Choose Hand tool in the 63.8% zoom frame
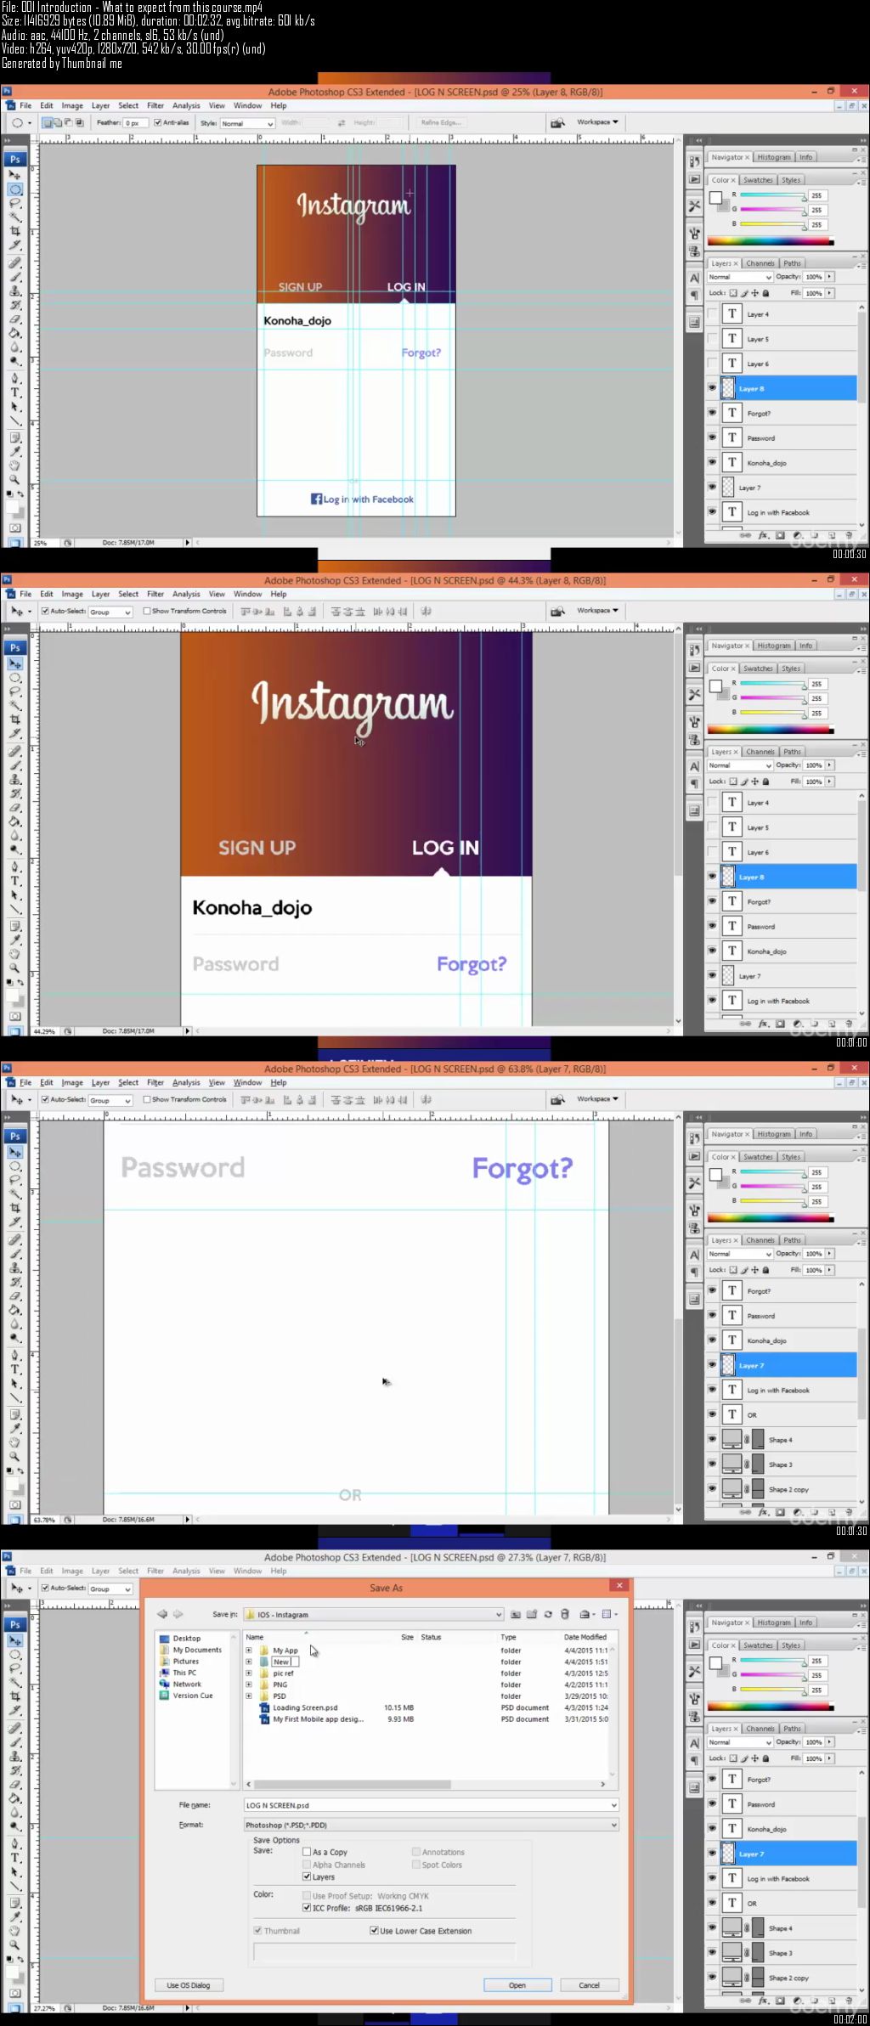Image resolution: width=870 pixels, height=2026 pixels. pyautogui.click(x=14, y=1442)
